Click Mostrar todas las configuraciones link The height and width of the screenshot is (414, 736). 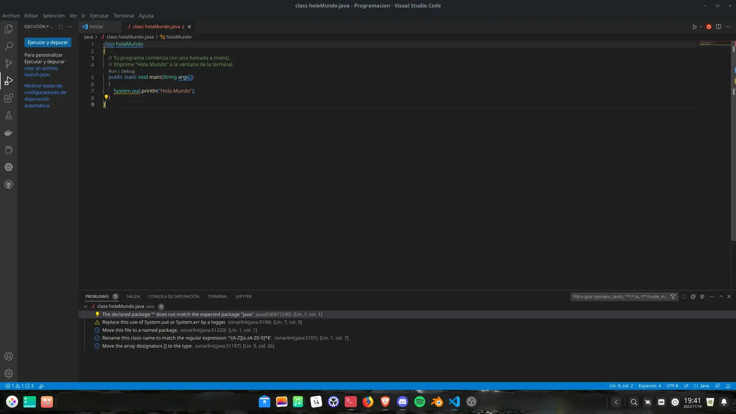[x=45, y=96]
